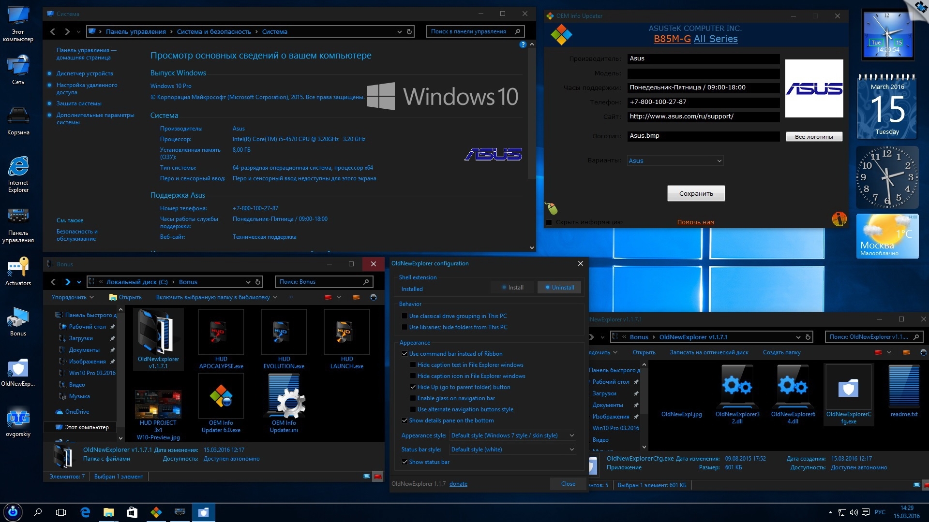Image resolution: width=929 pixels, height=522 pixels.
Task: Open Варианты dropdown showing Asus
Action: (x=675, y=160)
